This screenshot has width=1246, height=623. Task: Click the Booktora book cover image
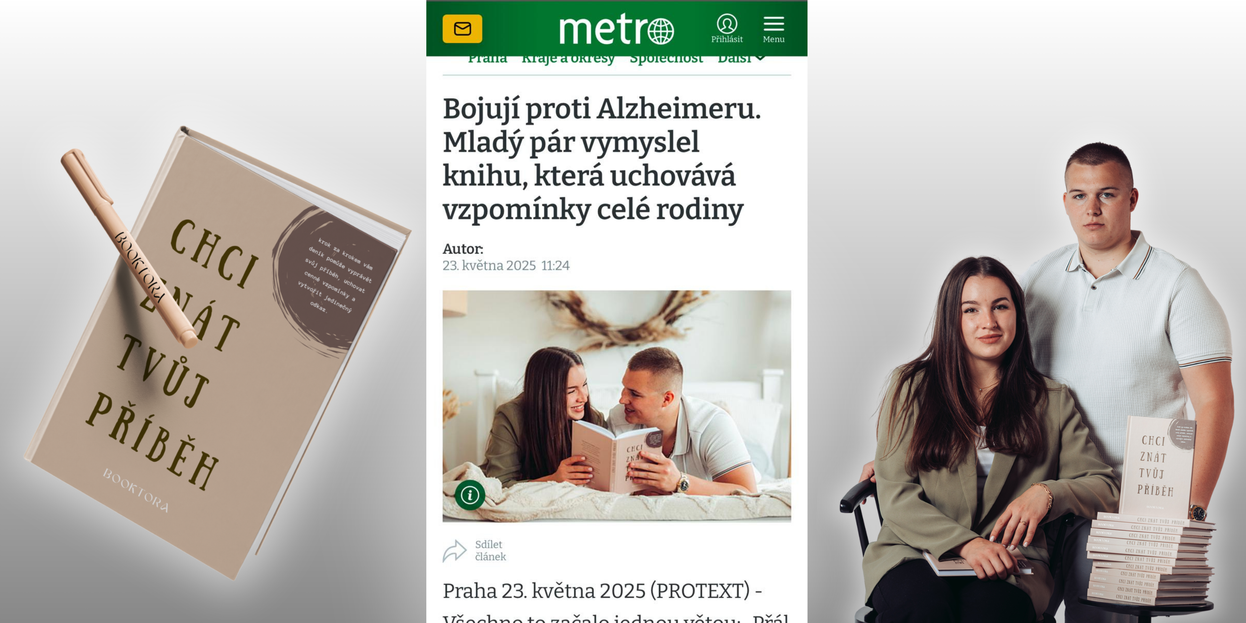tap(218, 353)
